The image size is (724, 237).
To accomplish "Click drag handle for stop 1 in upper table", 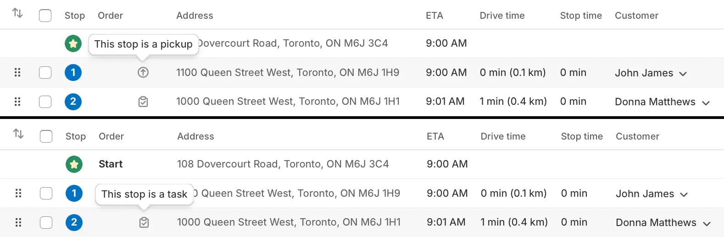I will click(x=17, y=72).
